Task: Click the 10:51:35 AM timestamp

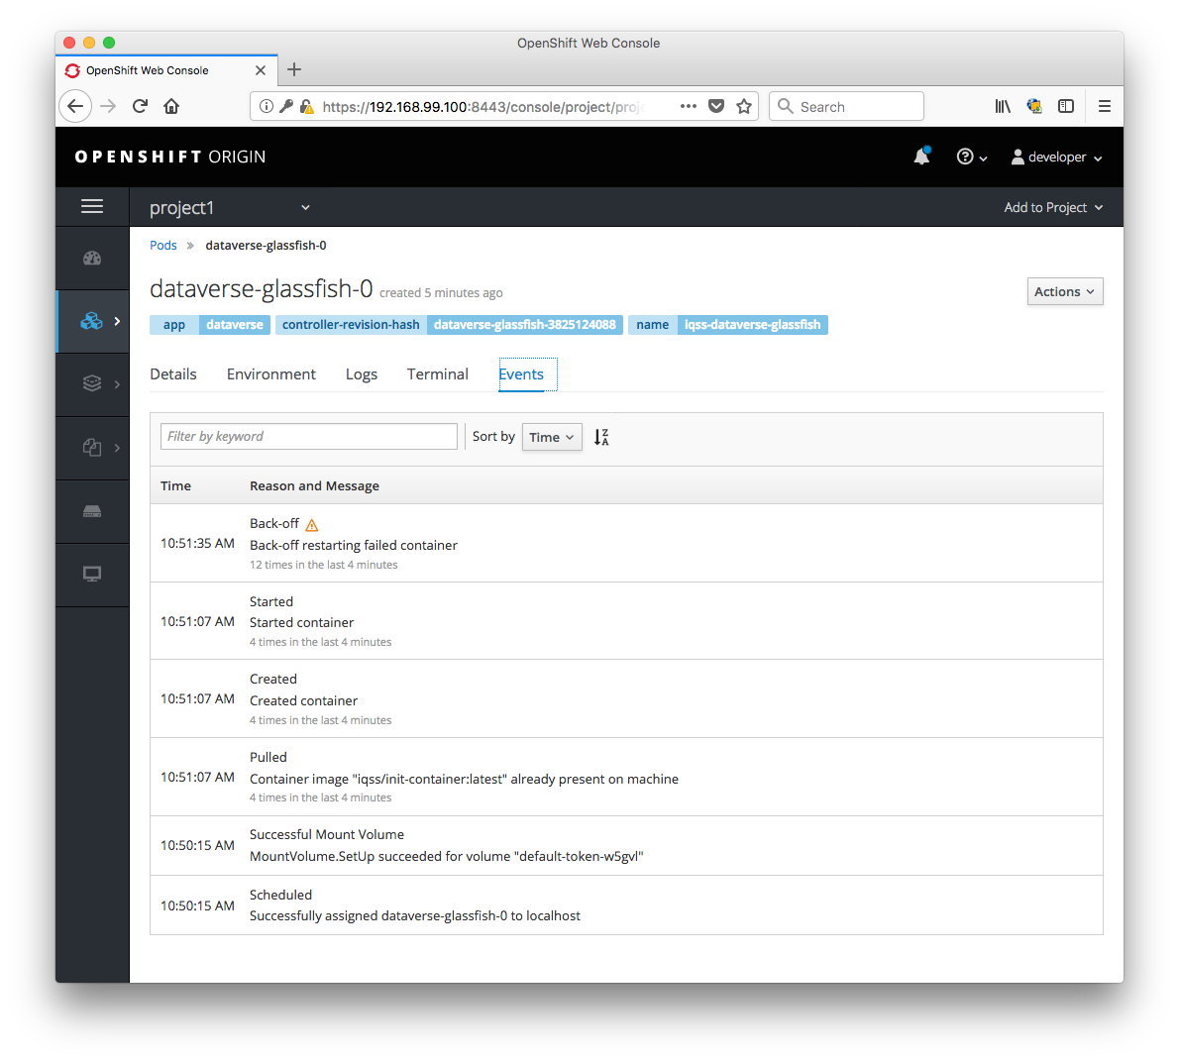Action: click(197, 543)
